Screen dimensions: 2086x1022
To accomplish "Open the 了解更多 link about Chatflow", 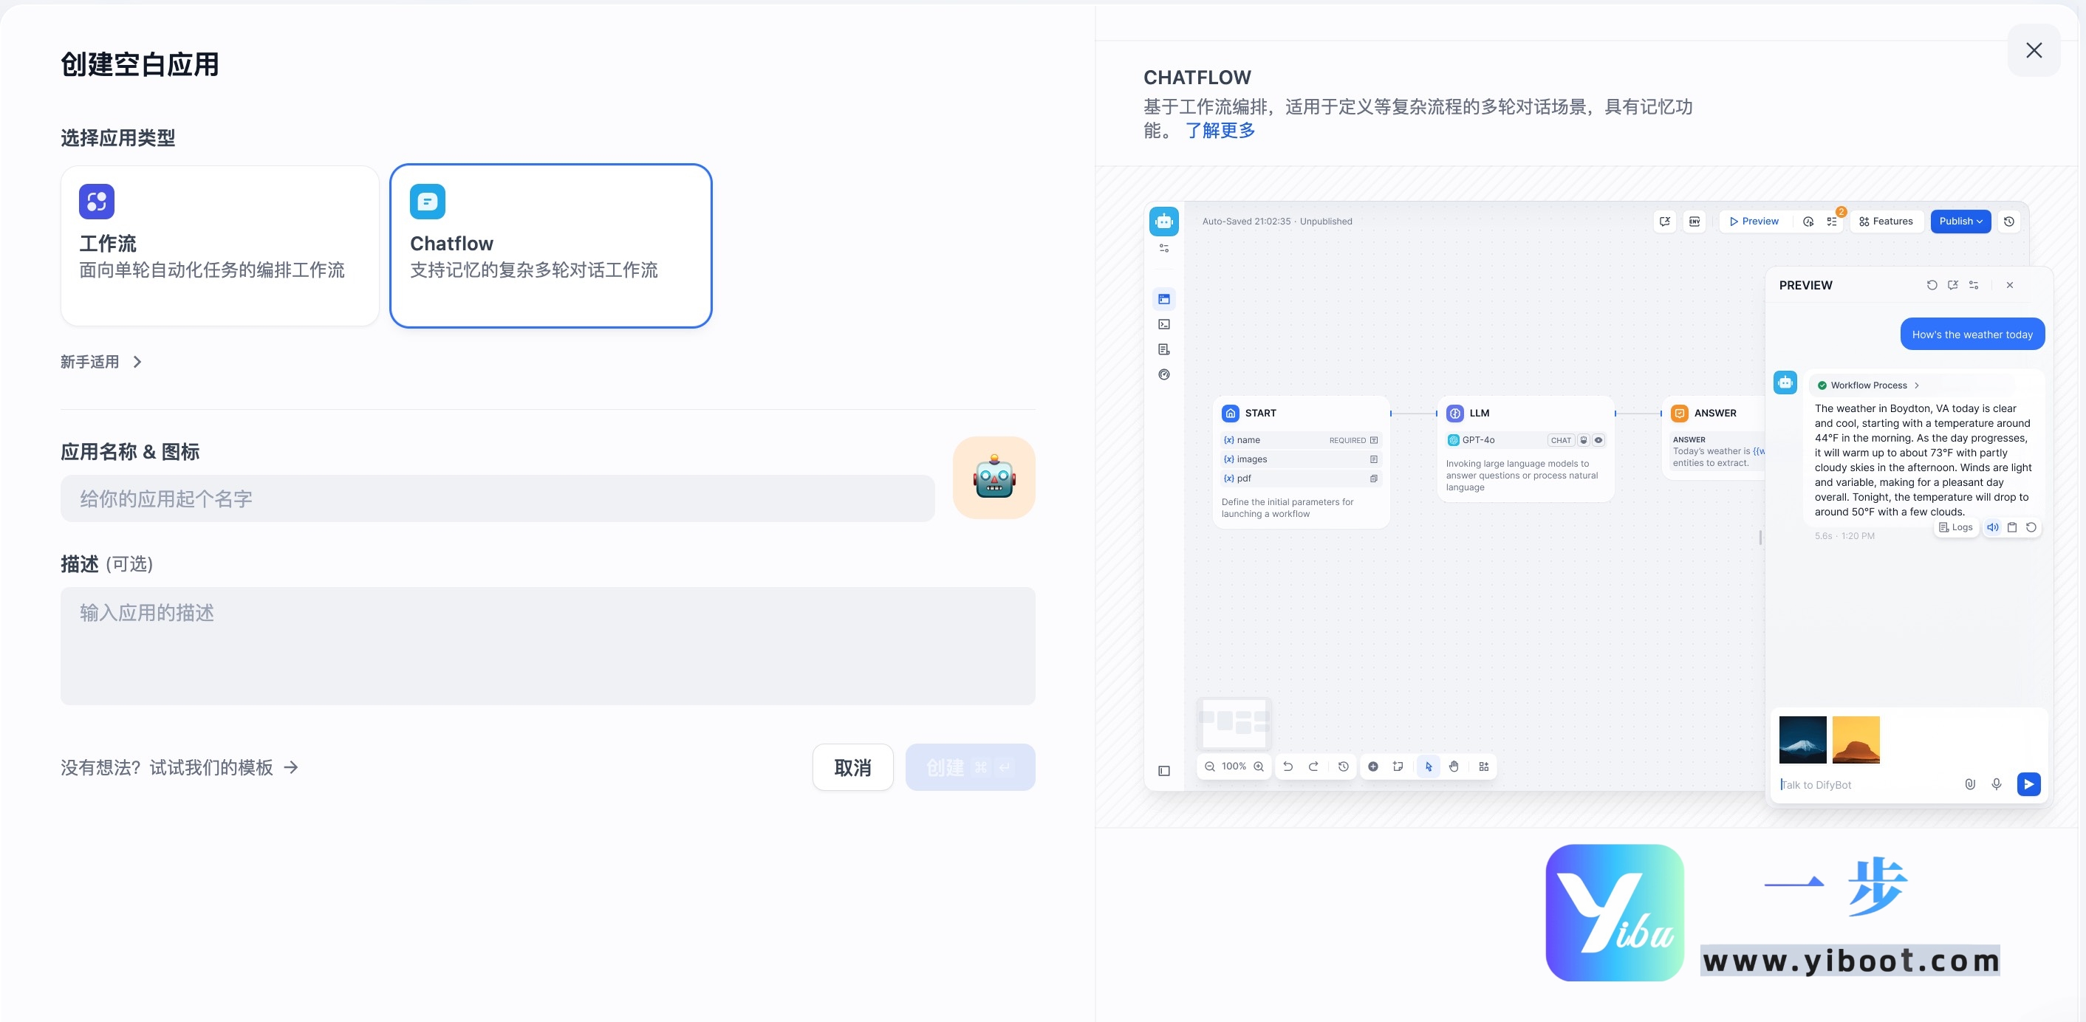I will [x=1220, y=131].
